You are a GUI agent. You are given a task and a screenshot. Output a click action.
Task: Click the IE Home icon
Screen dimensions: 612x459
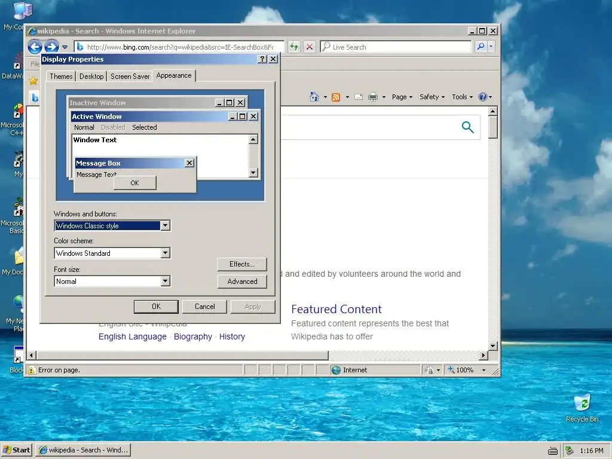[x=314, y=96]
